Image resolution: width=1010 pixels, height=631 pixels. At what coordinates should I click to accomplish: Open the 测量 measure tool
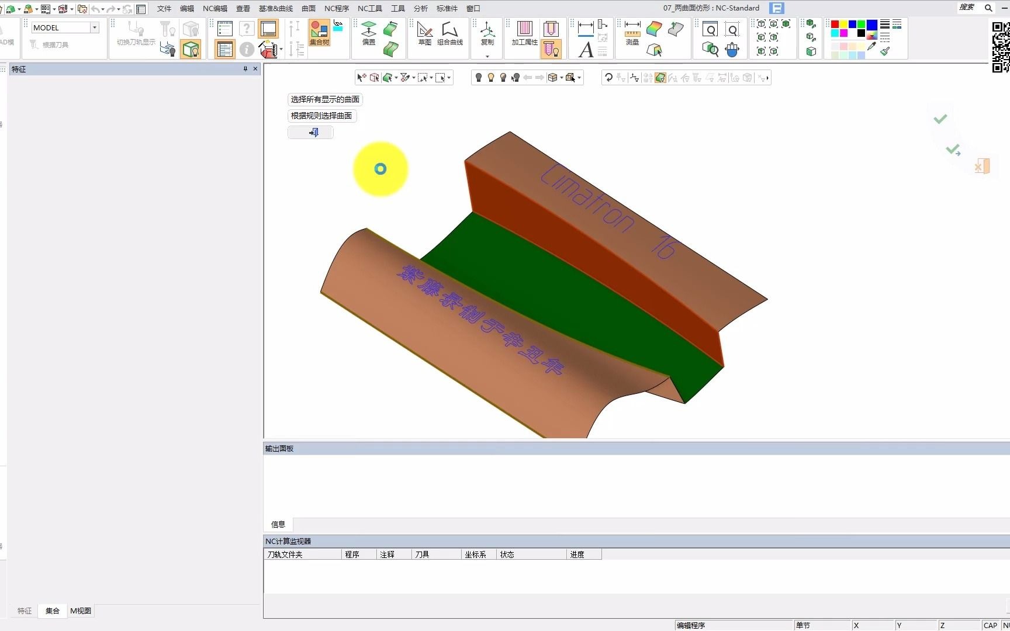[632, 33]
